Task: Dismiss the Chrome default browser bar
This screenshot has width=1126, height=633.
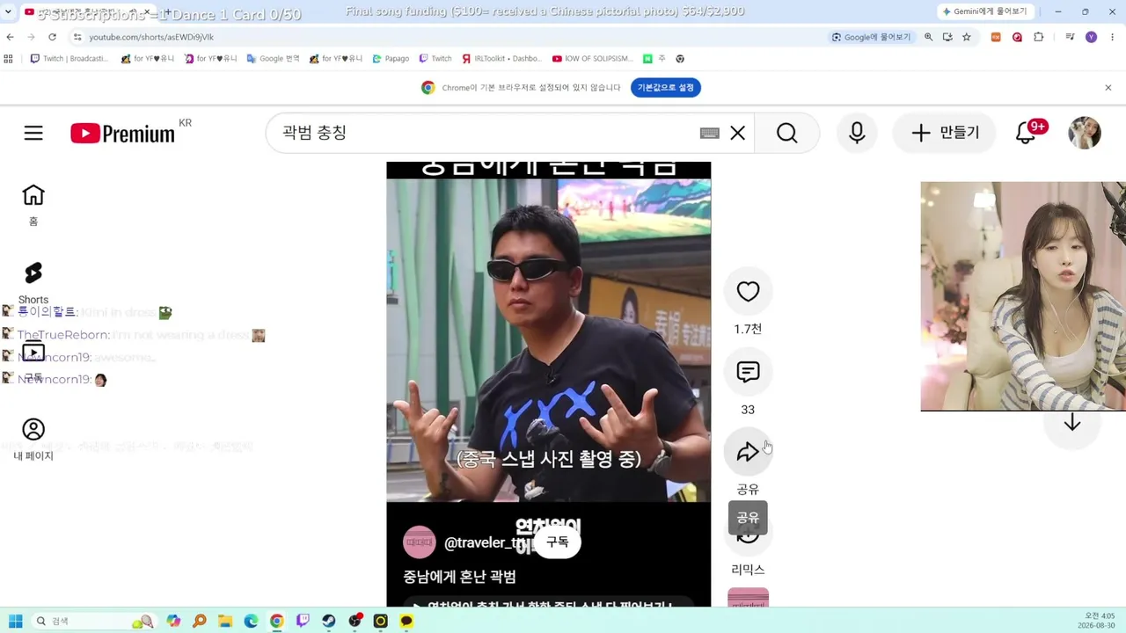Action: 1108,87
